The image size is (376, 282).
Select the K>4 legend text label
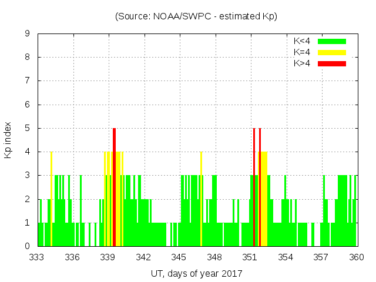tap(302, 63)
